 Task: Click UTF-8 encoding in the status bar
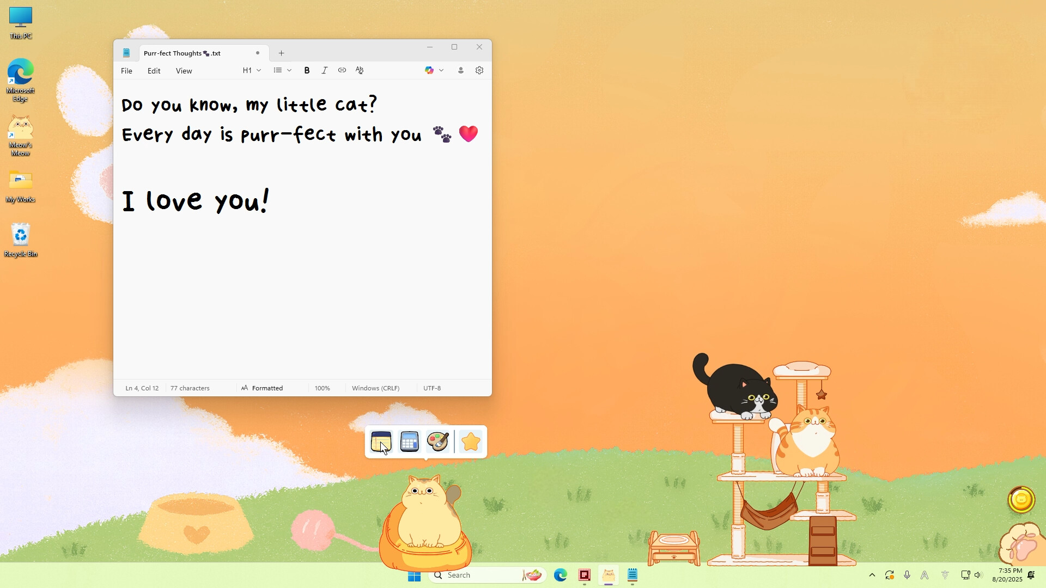click(x=431, y=388)
